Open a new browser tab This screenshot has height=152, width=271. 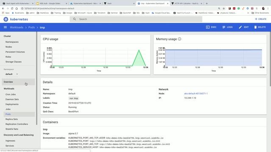[x=207, y=3]
